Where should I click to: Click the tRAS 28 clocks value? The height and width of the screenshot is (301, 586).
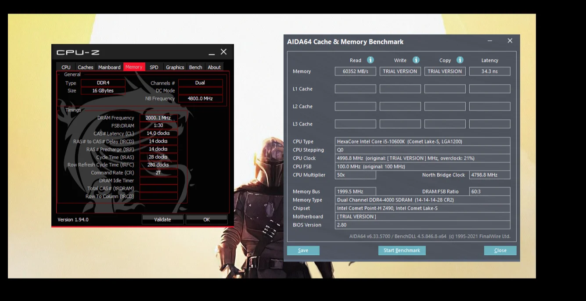(x=158, y=157)
